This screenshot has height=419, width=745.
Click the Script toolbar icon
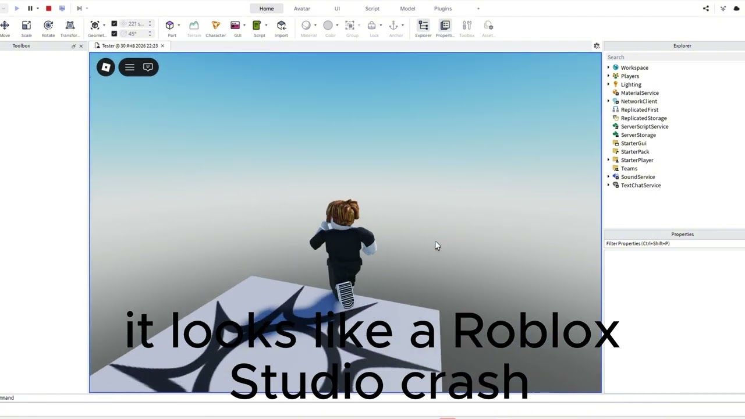[x=257, y=26]
